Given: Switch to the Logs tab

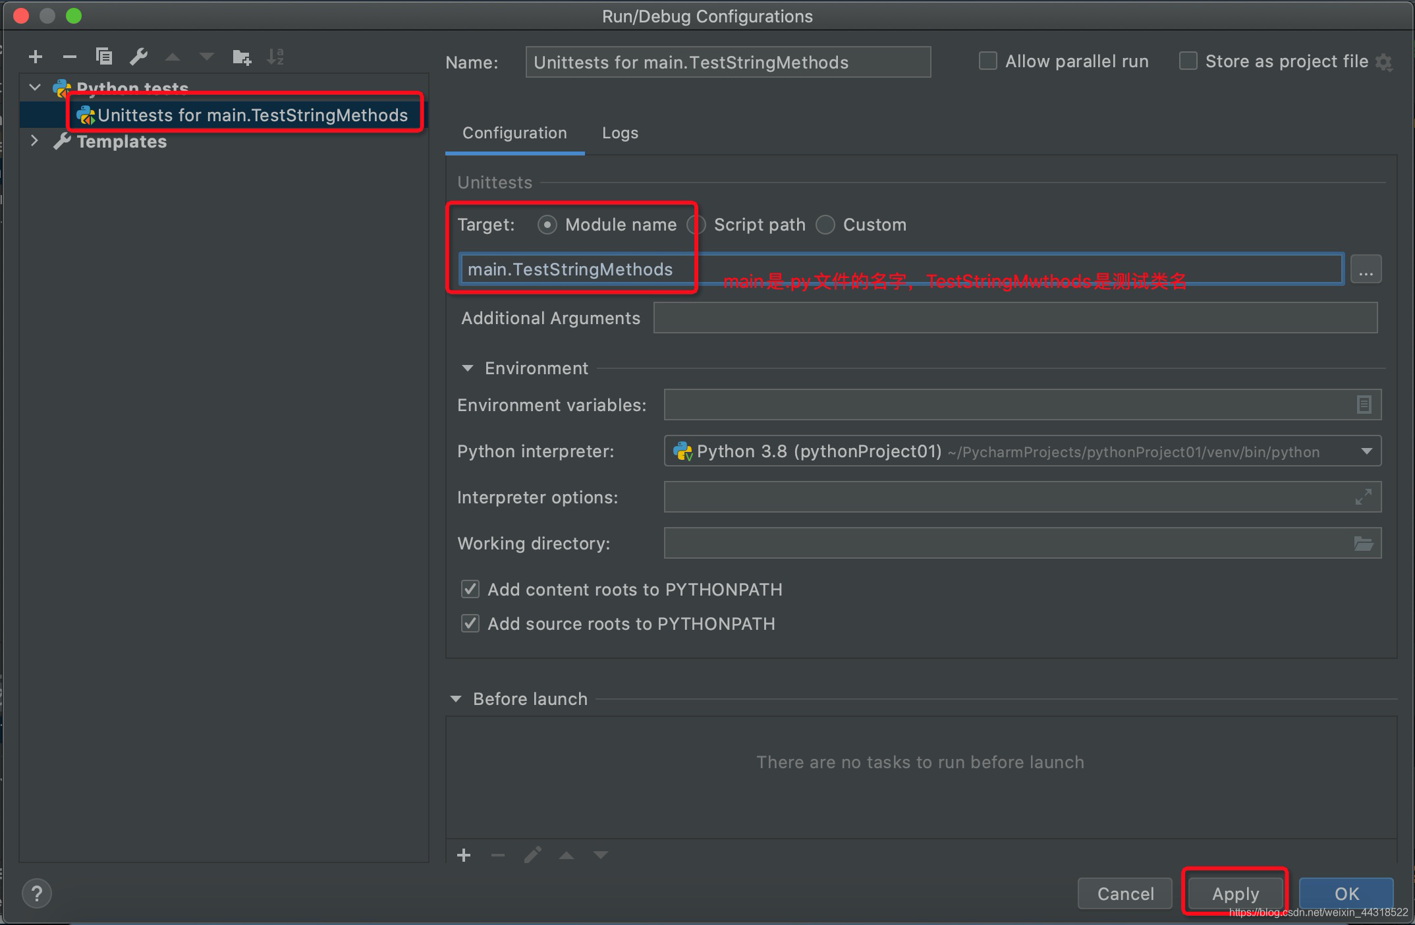Looking at the screenshot, I should [619, 132].
